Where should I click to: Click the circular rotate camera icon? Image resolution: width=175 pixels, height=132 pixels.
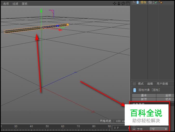123,4
